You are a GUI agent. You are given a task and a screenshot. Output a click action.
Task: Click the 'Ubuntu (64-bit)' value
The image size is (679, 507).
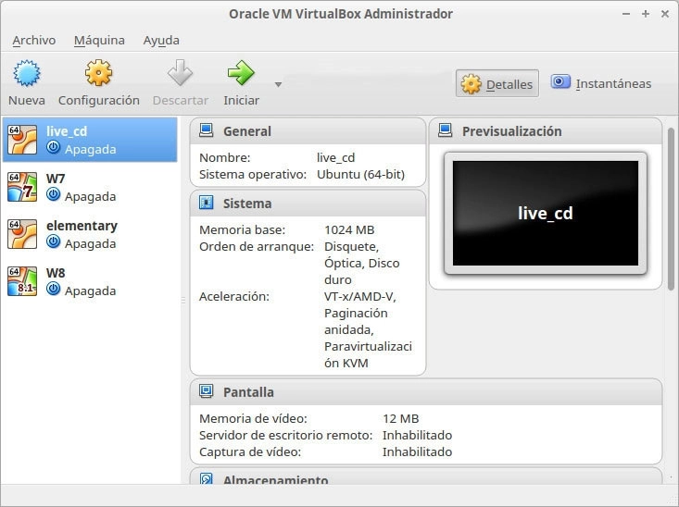(x=360, y=174)
